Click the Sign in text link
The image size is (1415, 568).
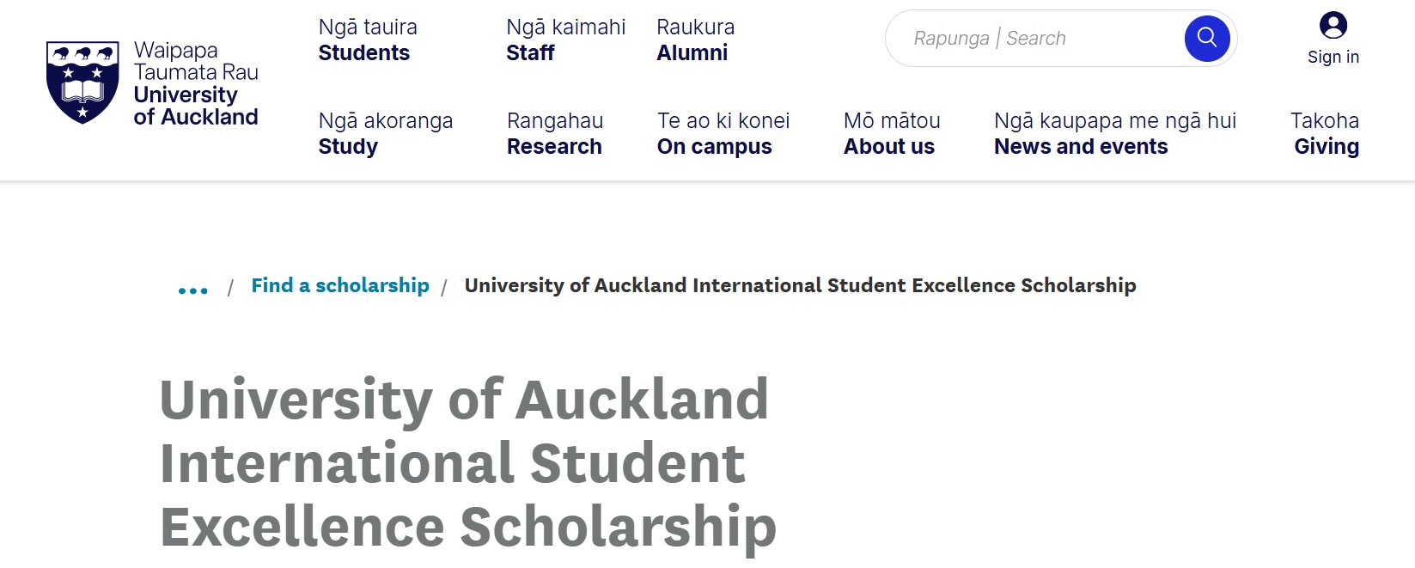coord(1333,58)
